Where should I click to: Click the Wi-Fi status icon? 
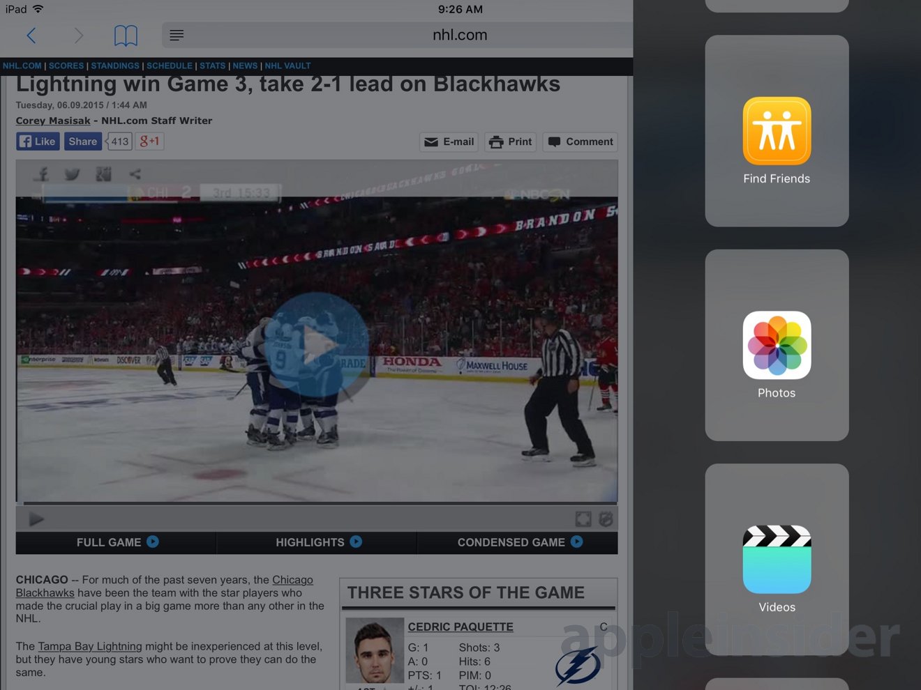(x=38, y=9)
